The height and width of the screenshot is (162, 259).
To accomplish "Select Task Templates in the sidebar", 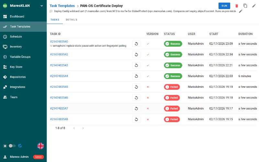I will point(23,27).
